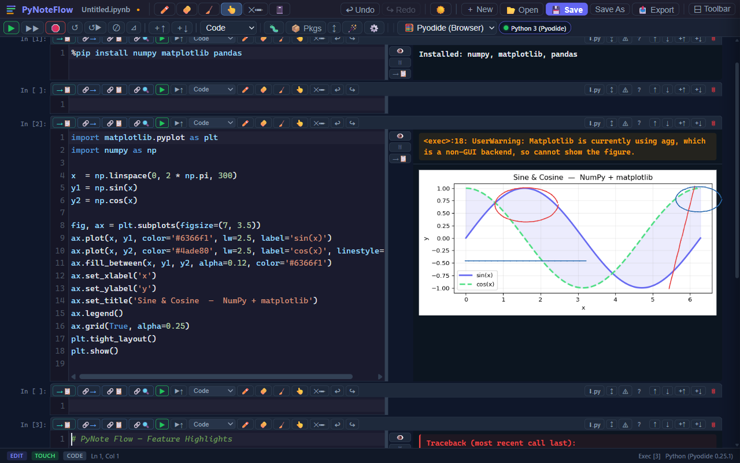Click the broom clear tool in top toolbar
The width and height of the screenshot is (740, 463).
coord(209,9)
